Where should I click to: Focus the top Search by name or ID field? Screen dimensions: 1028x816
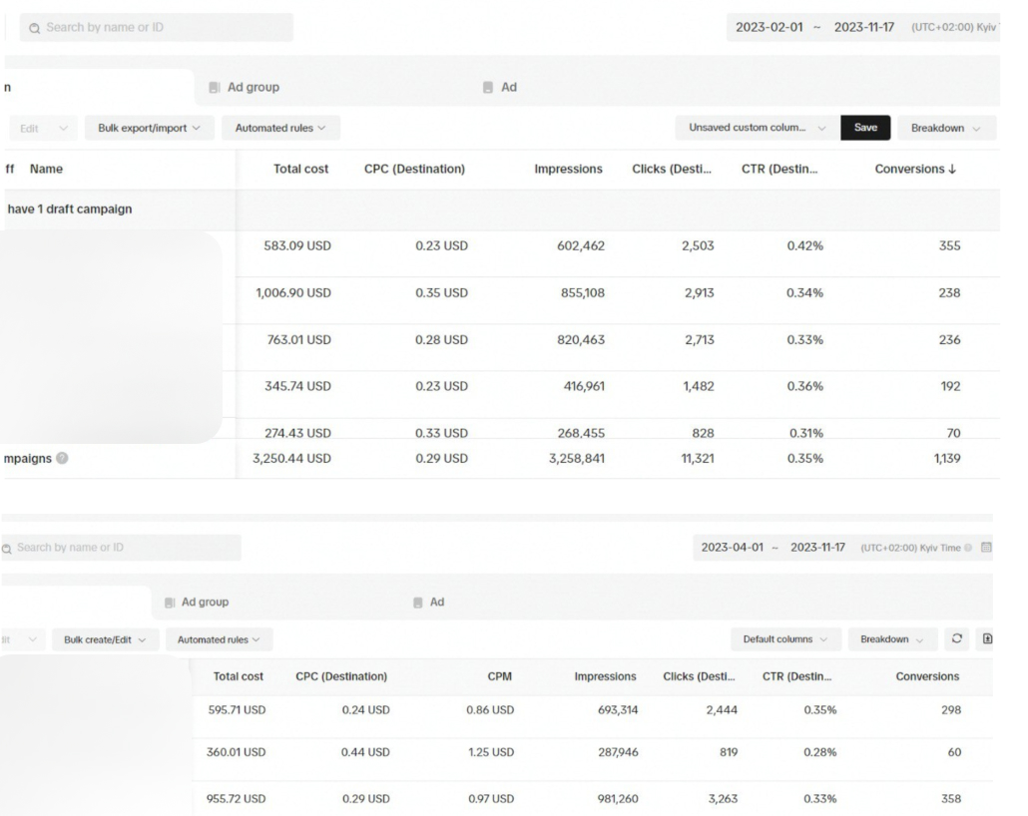tap(156, 28)
